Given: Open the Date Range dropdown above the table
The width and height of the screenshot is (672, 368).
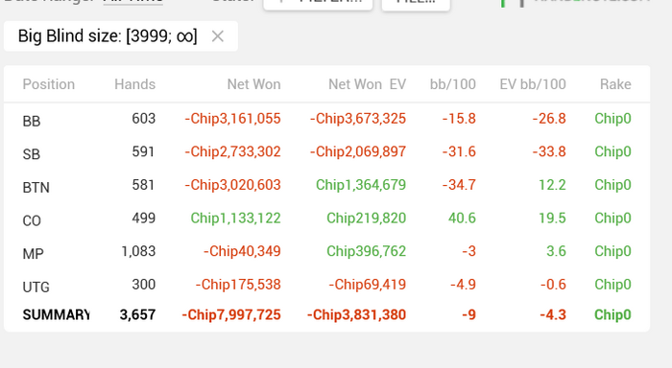Looking at the screenshot, I should 132,1.
